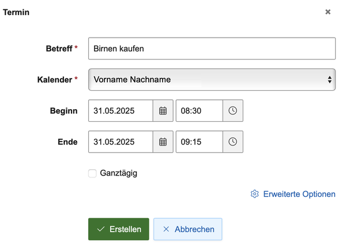Viewport: 346px width, 246px height.
Task: Click the Beginn date field 31.05.2025
Action: [x=121, y=111]
